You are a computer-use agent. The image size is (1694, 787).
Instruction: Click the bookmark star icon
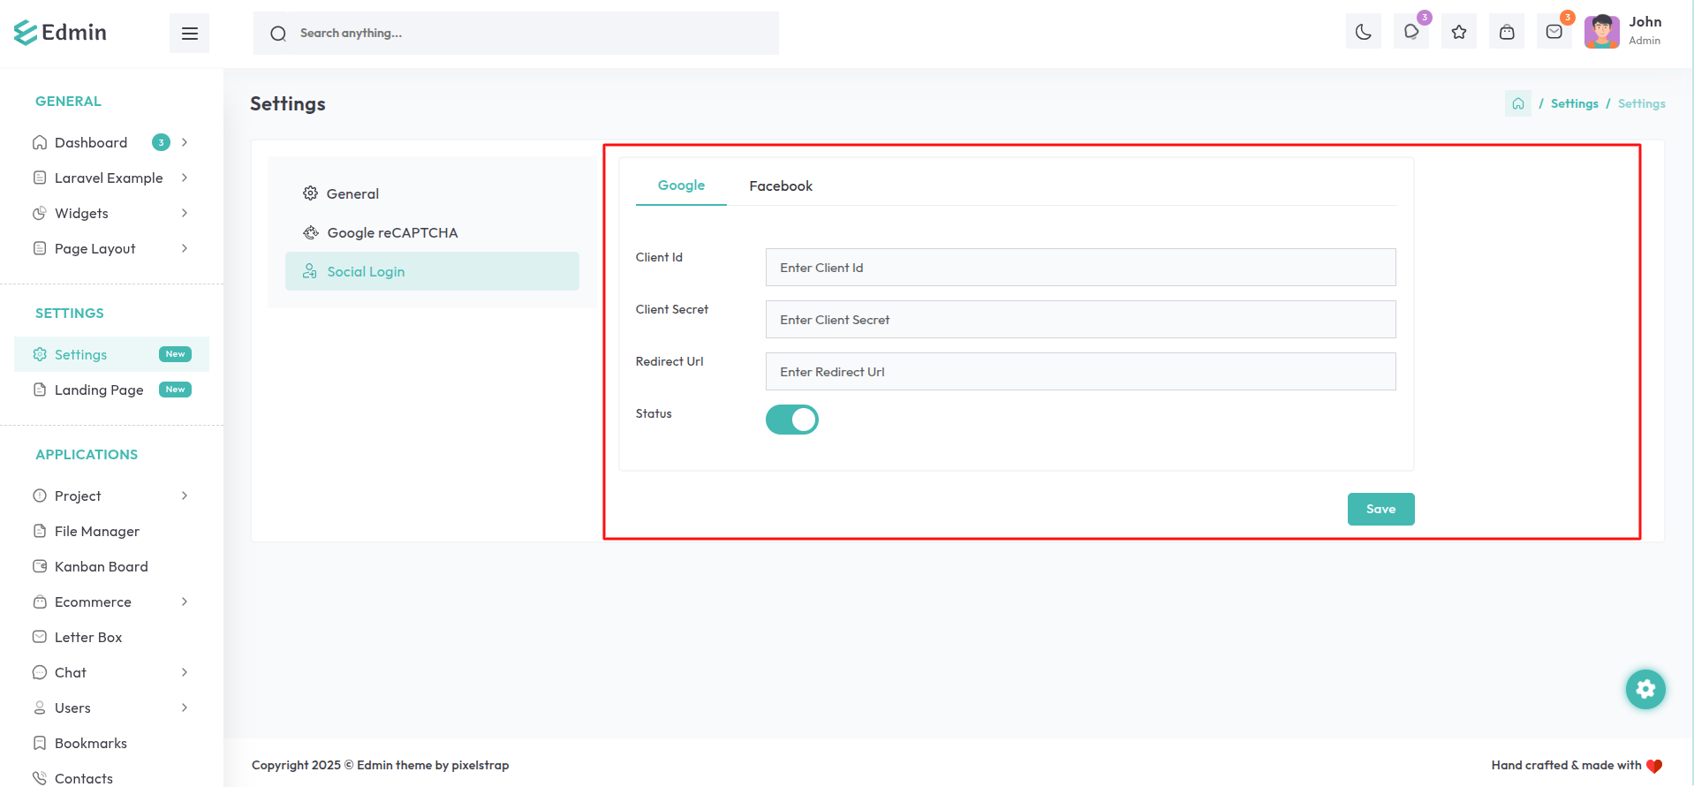tap(1458, 33)
